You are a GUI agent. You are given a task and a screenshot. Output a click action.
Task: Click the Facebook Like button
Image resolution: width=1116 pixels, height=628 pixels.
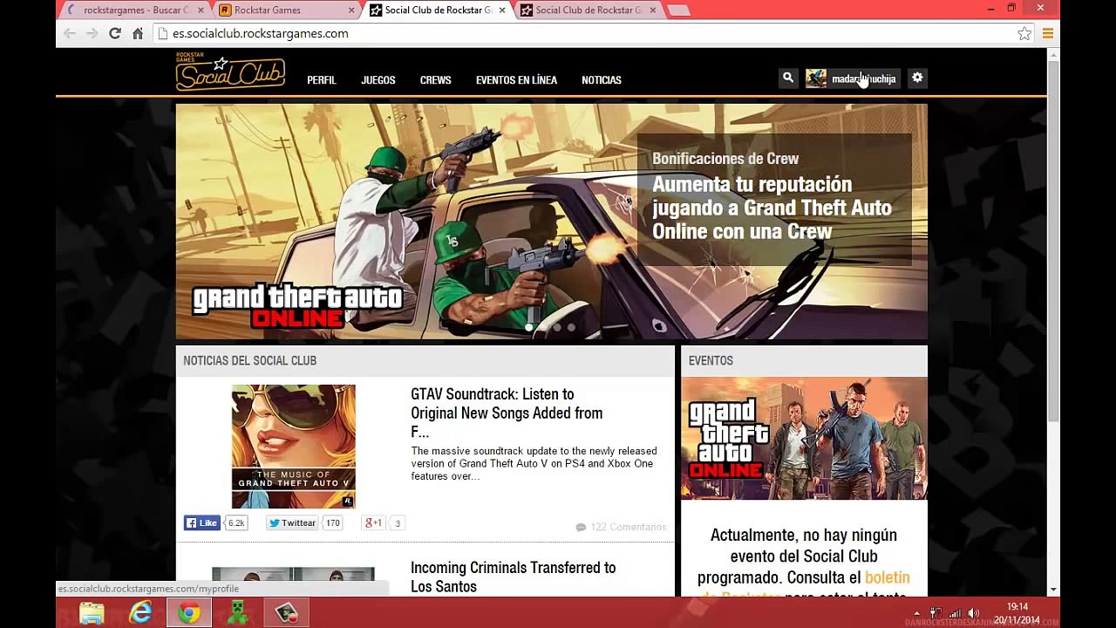click(x=201, y=523)
